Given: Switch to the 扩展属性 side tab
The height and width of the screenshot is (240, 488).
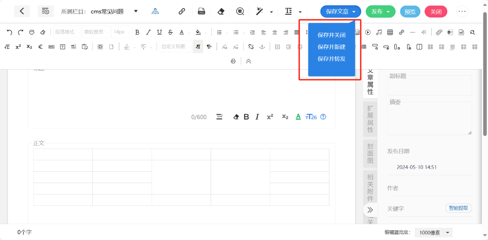Looking at the screenshot, I should [x=370, y=119].
